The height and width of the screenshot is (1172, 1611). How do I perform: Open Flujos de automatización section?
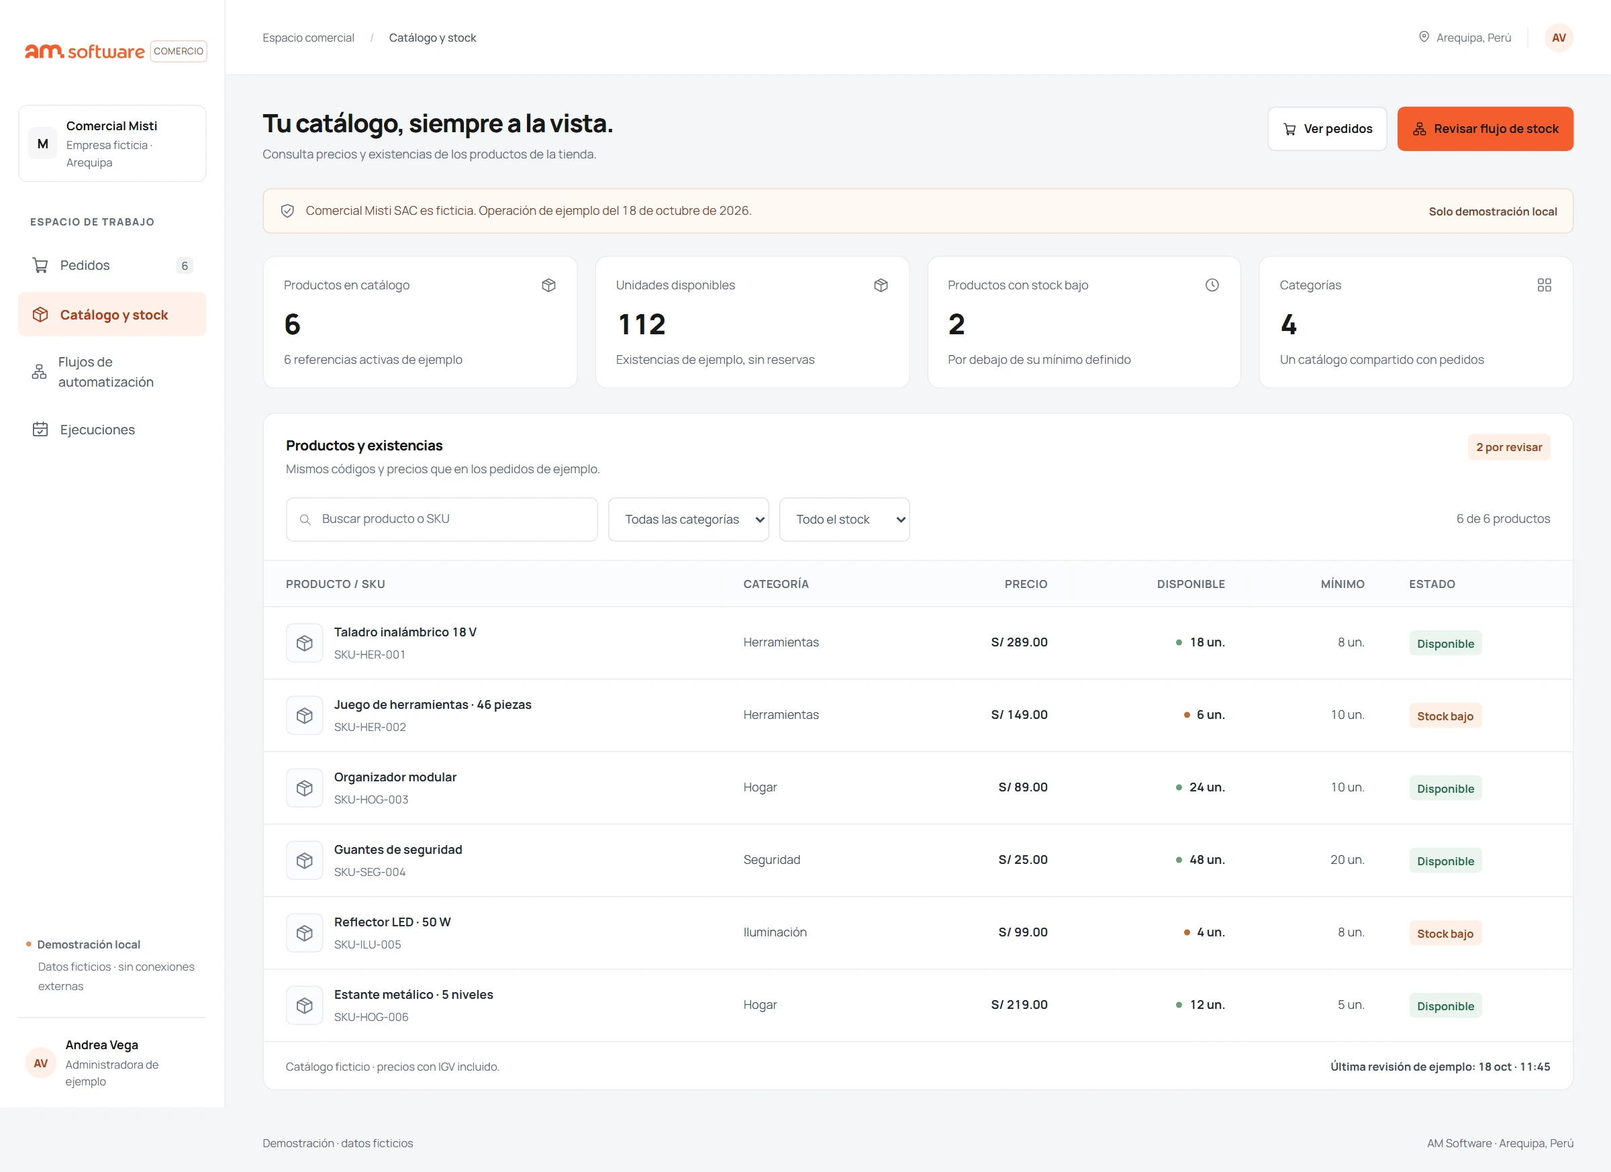(x=112, y=371)
